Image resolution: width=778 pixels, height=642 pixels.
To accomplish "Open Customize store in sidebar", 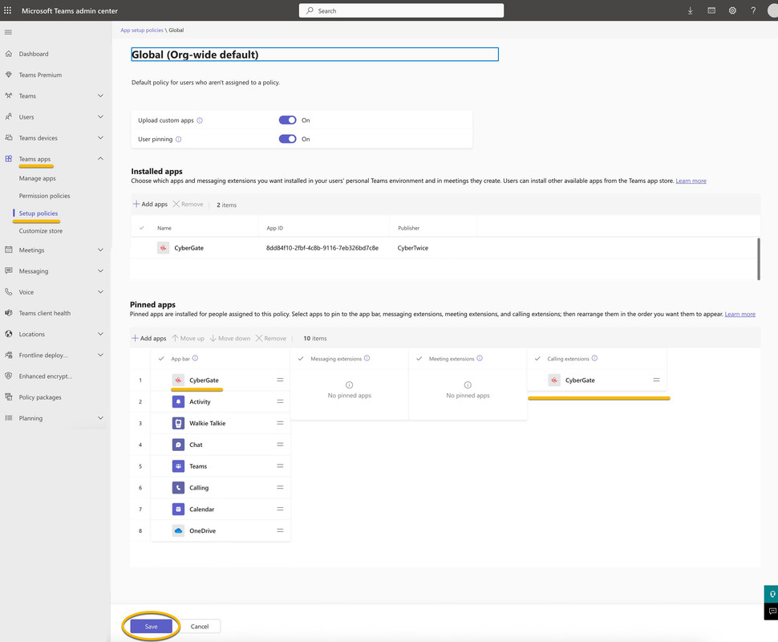I will coord(41,231).
